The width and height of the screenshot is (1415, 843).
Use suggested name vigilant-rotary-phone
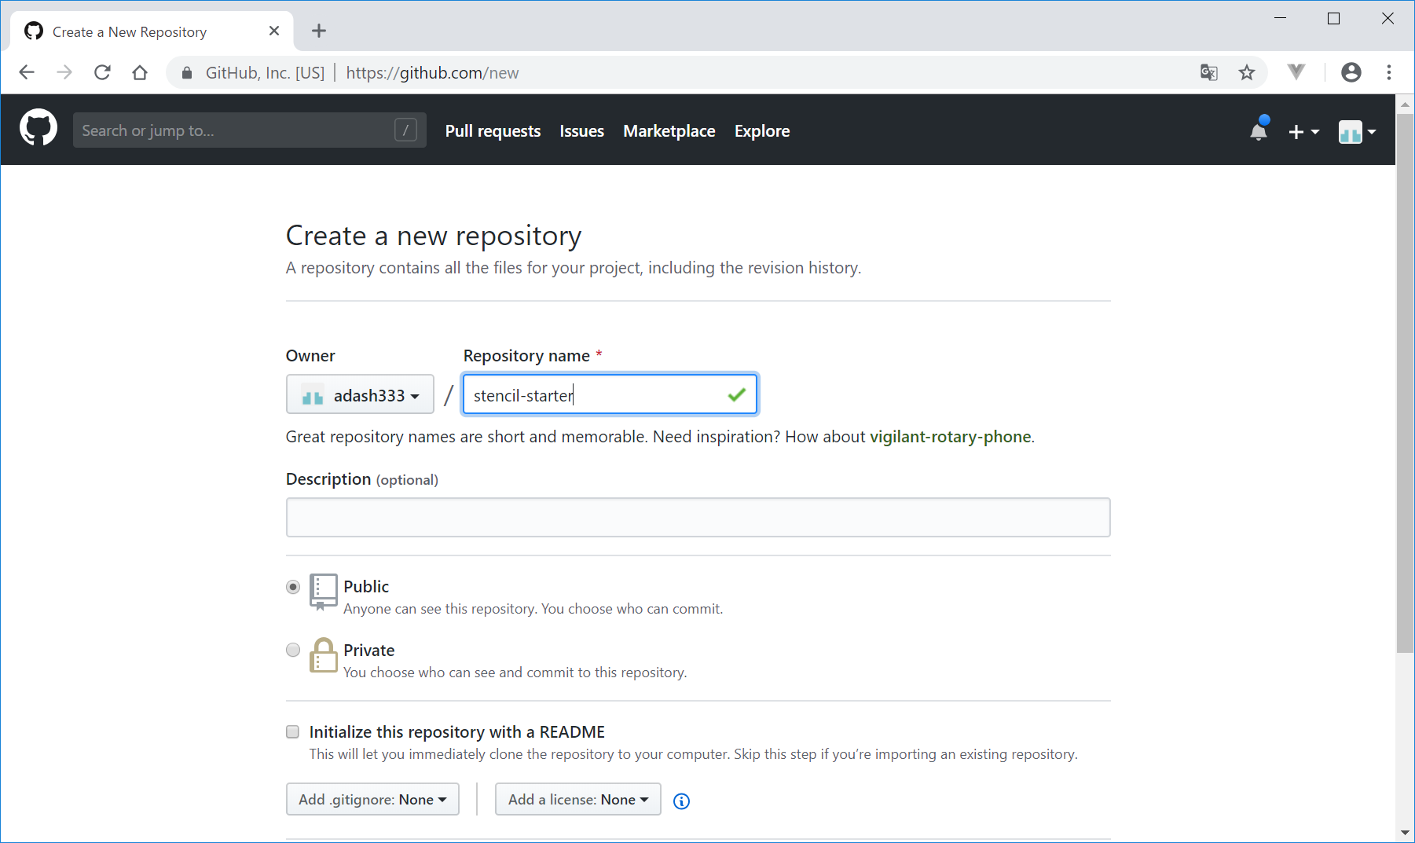point(950,437)
